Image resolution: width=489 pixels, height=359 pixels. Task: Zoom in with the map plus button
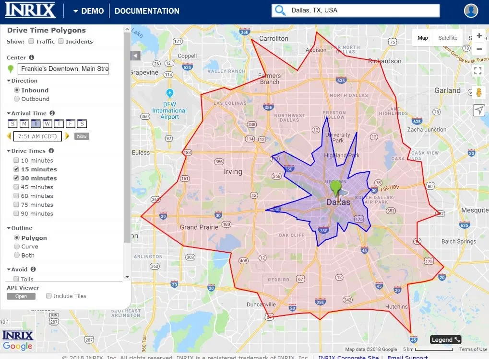(x=479, y=36)
